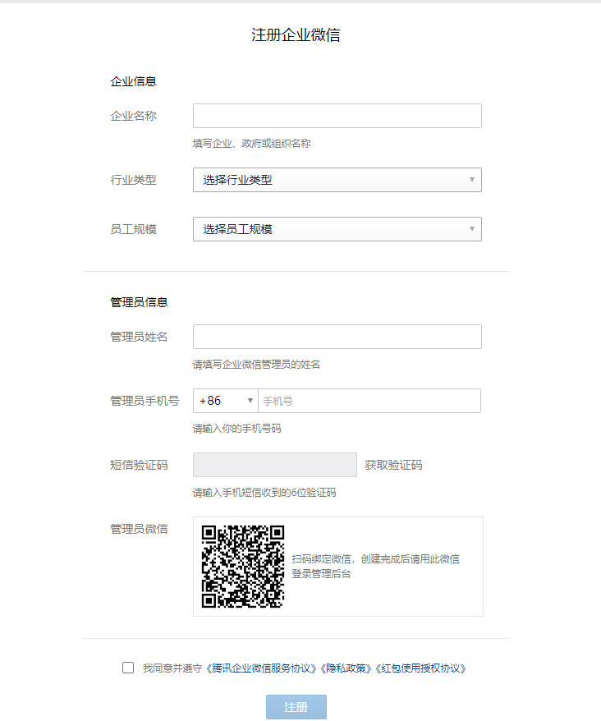The image size is (601, 721).
Task: Open 《红包使用授权协议》 link
Action: coord(421,668)
